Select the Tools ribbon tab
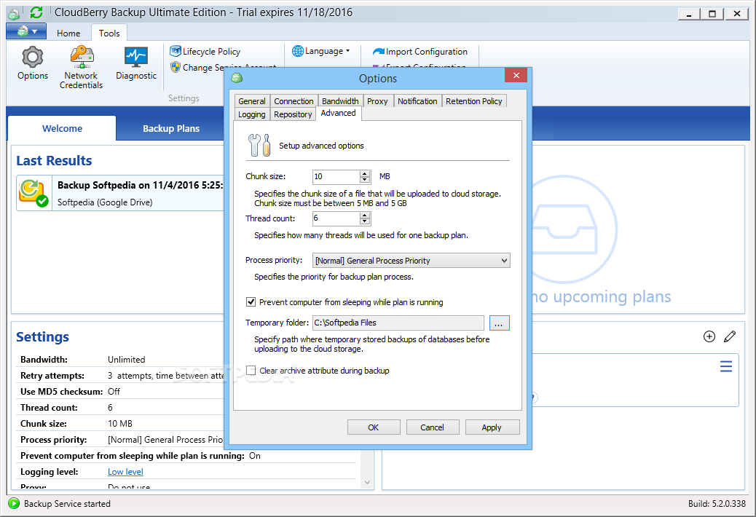 pyautogui.click(x=109, y=33)
